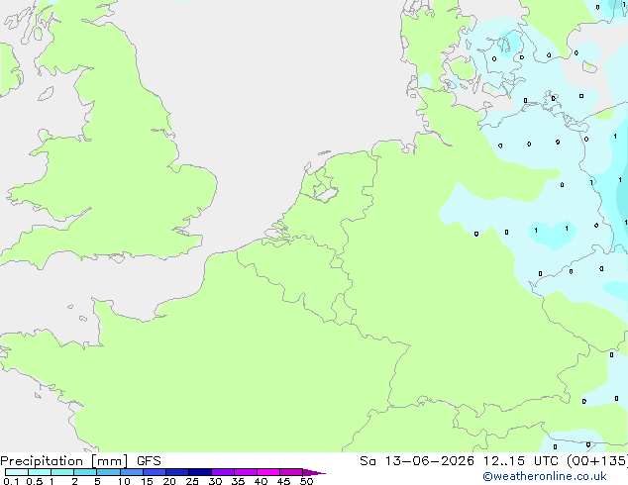
Task: Choose magenta swatch between 40 and 45
Action: click(268, 472)
